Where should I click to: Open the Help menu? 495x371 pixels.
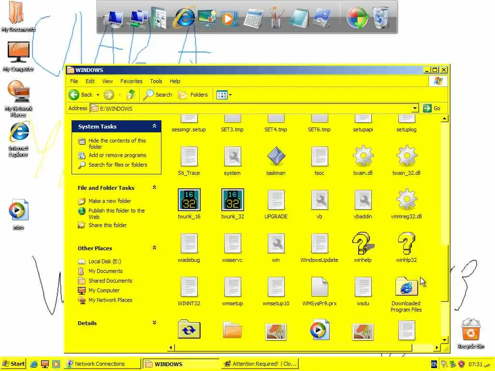pos(175,81)
